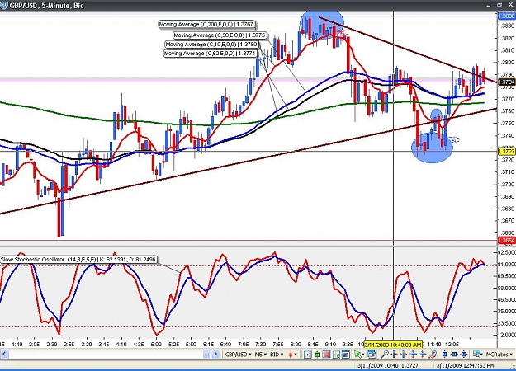
Task: Click the first blue chart-fit icon
Action: 445,355
